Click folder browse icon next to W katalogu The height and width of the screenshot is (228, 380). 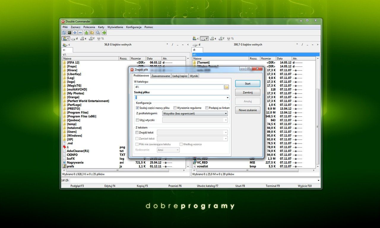click(227, 87)
